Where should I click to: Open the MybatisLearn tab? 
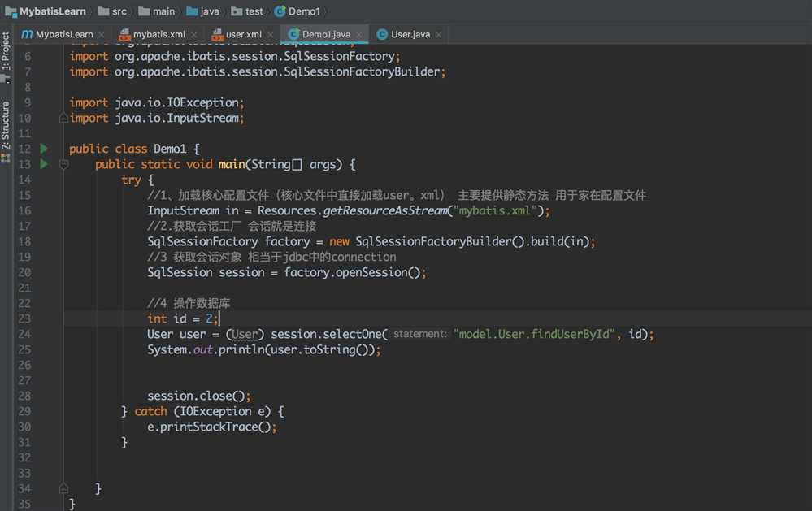click(64, 34)
